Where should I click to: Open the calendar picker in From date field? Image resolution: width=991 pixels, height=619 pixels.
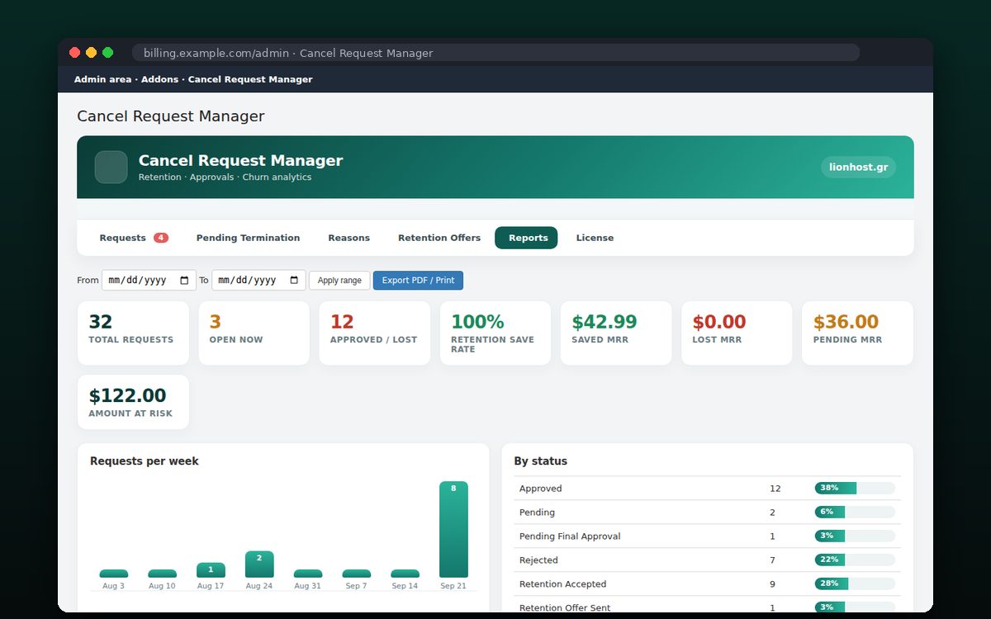[x=184, y=281]
